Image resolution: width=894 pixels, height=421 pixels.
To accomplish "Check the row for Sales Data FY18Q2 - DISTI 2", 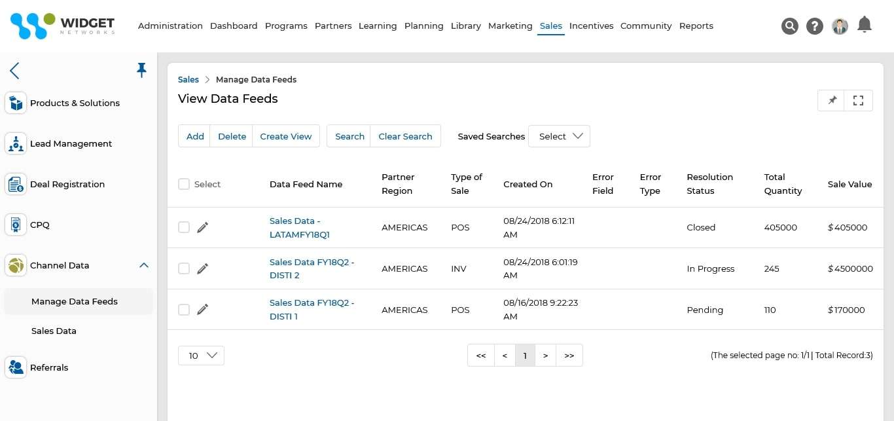I will click(184, 268).
